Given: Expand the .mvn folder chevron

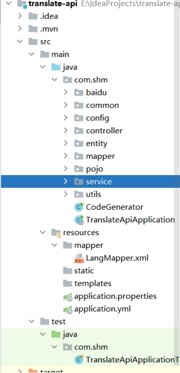Looking at the screenshot, I should pos(20,29).
